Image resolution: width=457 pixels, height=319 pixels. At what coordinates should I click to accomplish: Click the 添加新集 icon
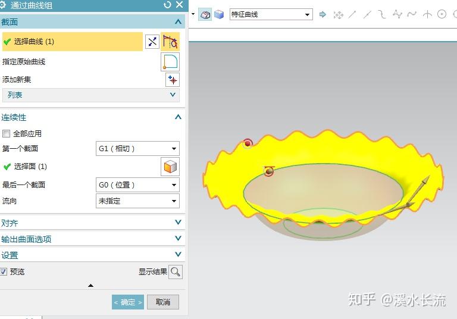pyautogui.click(x=173, y=80)
